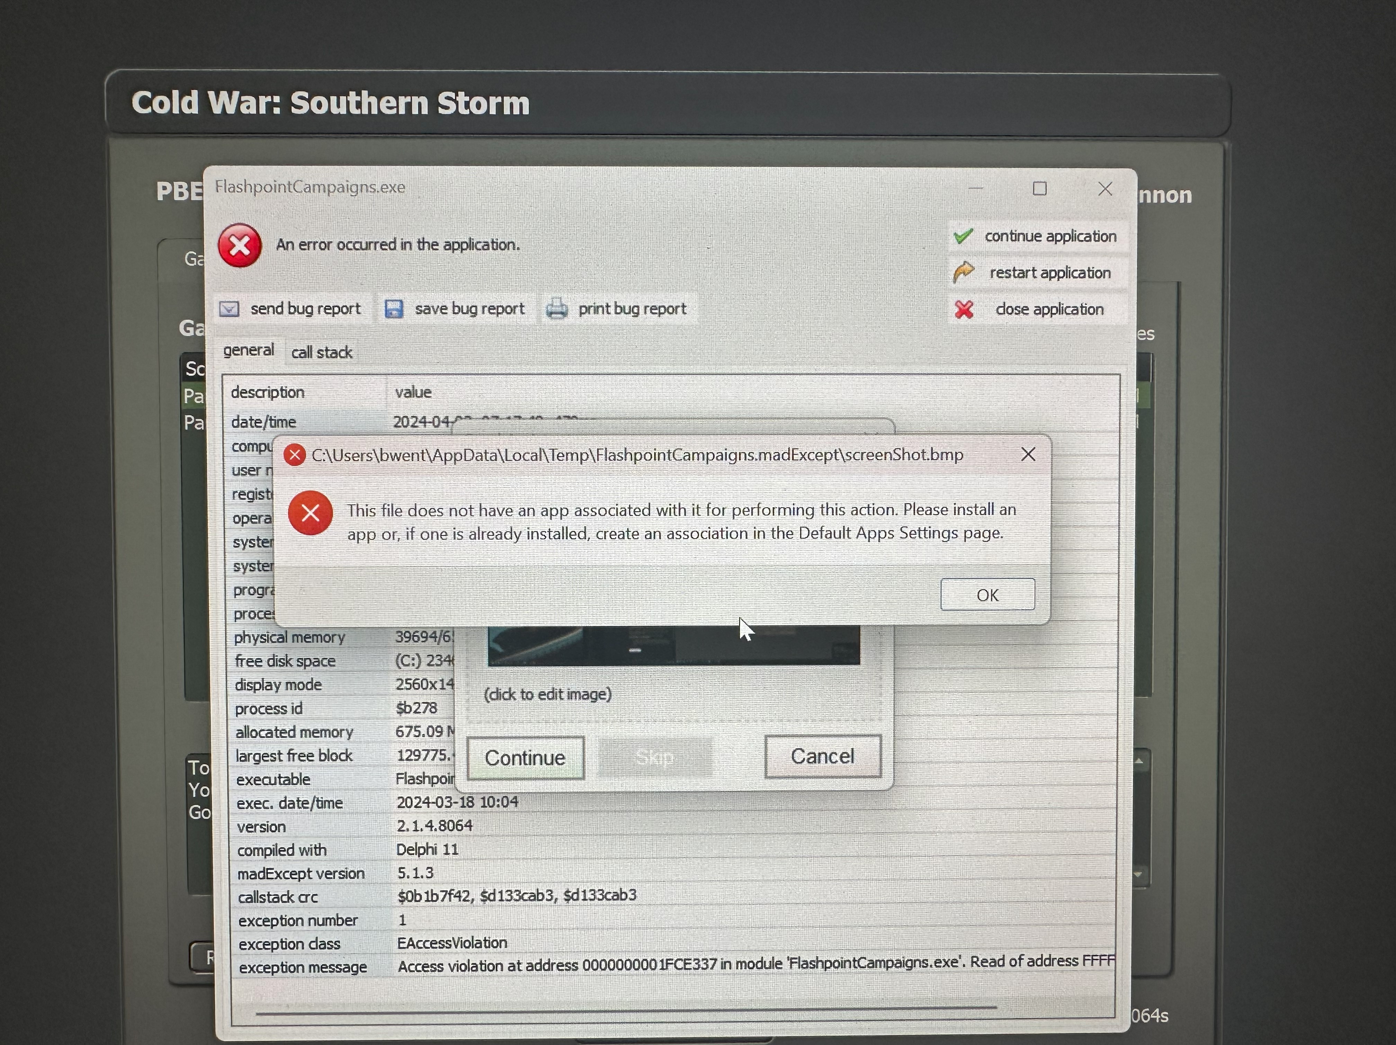Screen dimensions: 1396x1045
Task: Close the FlashpointCampaigns.exe error window
Action: point(1105,189)
